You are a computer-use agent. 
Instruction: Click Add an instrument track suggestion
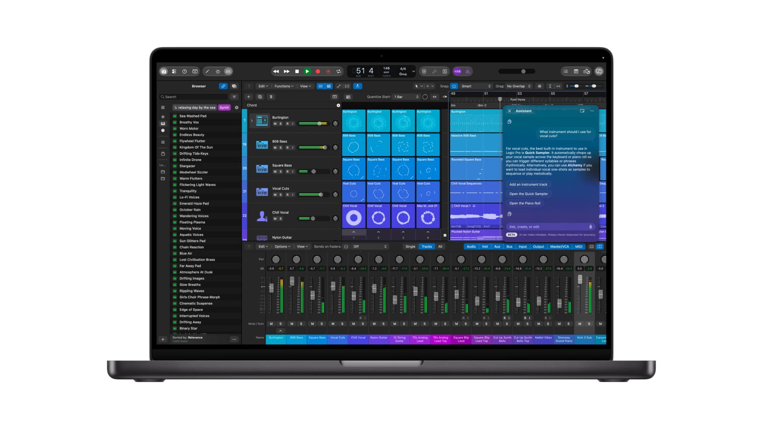(x=528, y=185)
